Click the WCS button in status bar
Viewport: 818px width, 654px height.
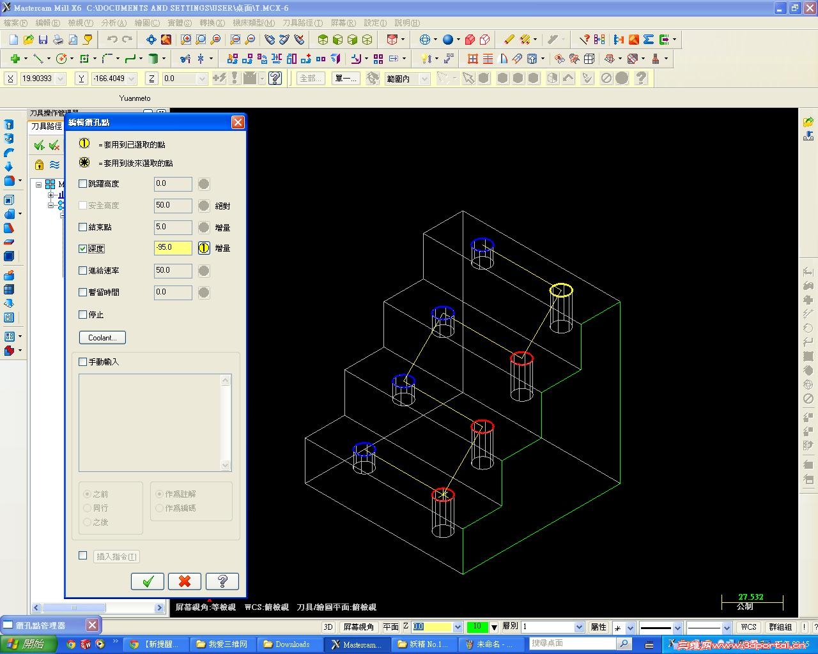coord(749,627)
